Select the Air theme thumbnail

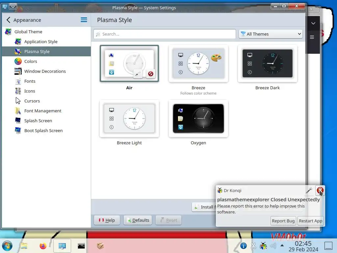[x=129, y=64]
